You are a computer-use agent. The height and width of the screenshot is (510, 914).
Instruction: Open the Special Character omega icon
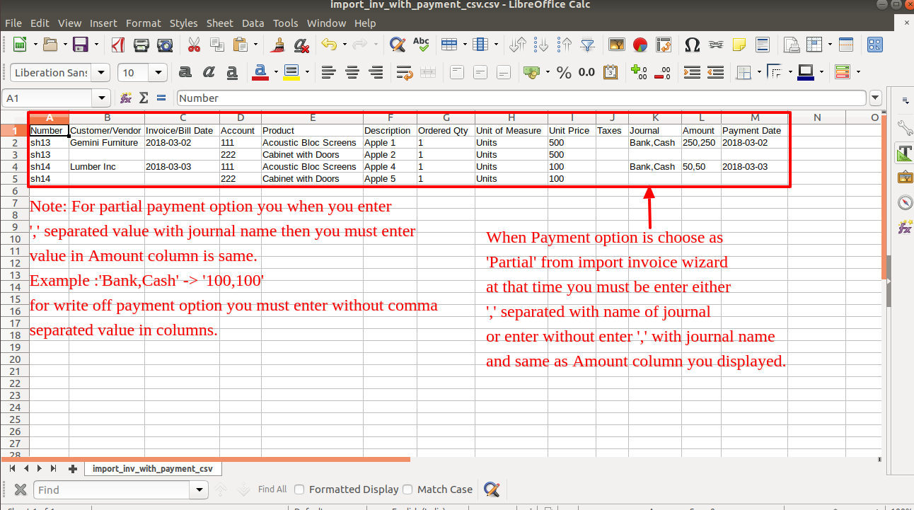693,45
